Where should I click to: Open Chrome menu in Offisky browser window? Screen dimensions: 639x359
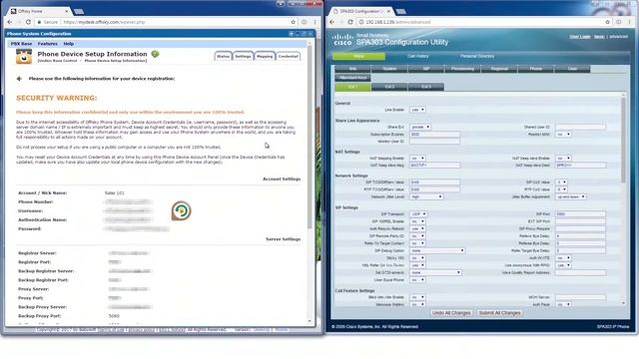pos(315,22)
